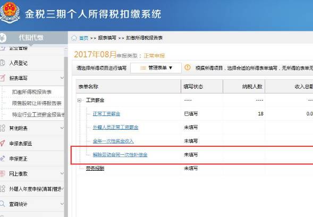313x217 pixels.
Task: Expand the 其他附表 menu chevron
Action: [x=62, y=128]
